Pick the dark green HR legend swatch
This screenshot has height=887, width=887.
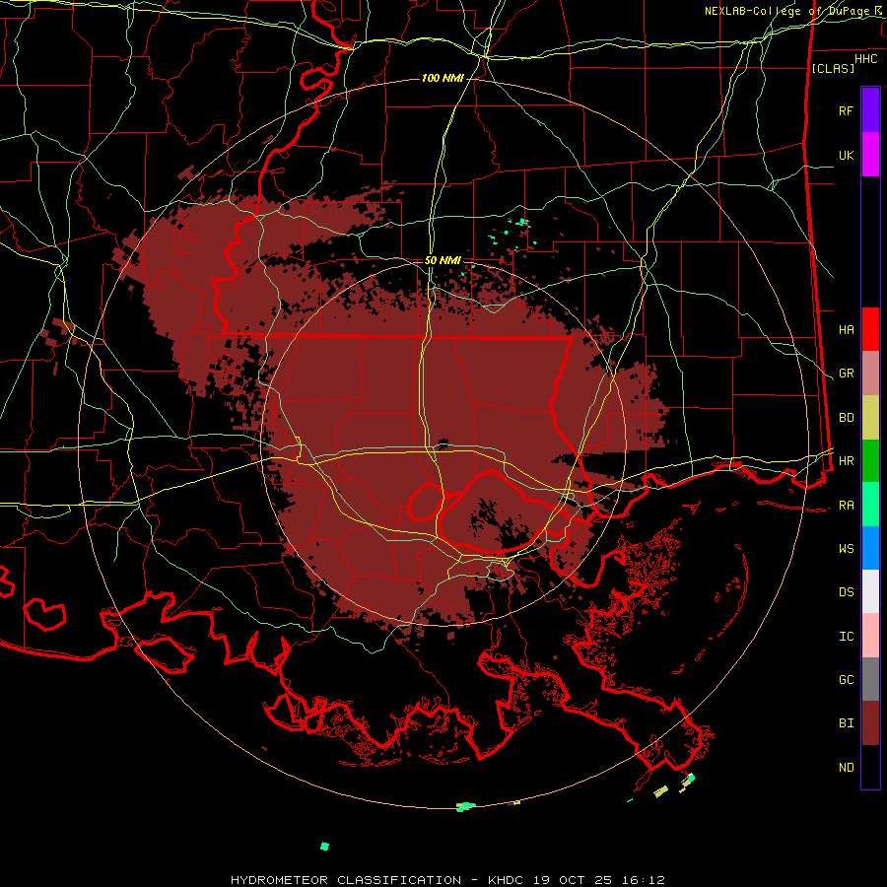(x=870, y=461)
